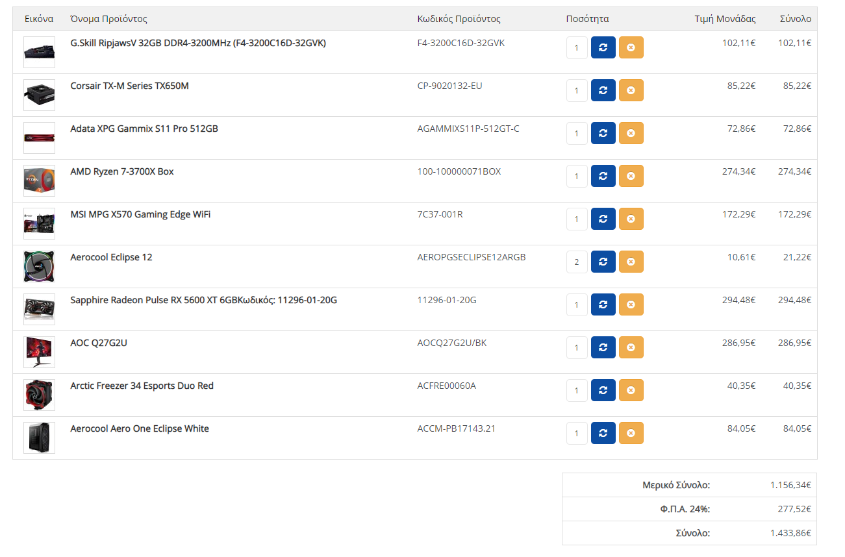Click the subtotal value 1.156,34€
Image resolution: width=845 pixels, height=557 pixels.
click(790, 485)
